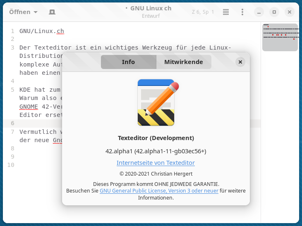The image size is (302, 226).
Task: Click the new document tab icon
Action: [x=52, y=12]
